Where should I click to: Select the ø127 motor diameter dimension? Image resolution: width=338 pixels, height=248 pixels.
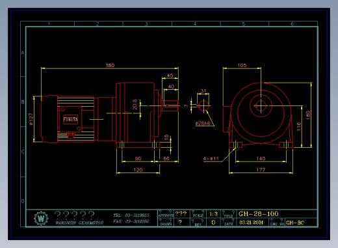[31, 119]
